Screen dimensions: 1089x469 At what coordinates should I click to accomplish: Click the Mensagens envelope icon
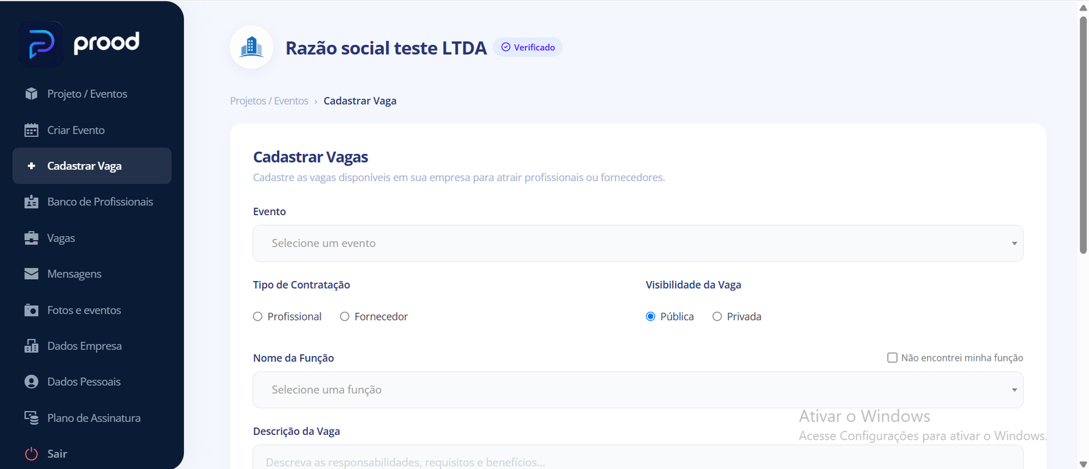click(31, 274)
